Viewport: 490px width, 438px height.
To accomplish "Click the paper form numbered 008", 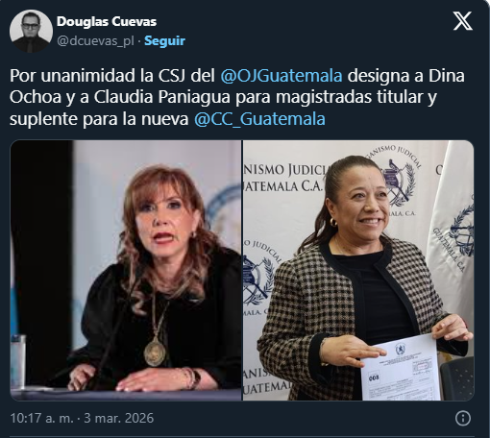I will (x=401, y=367).
